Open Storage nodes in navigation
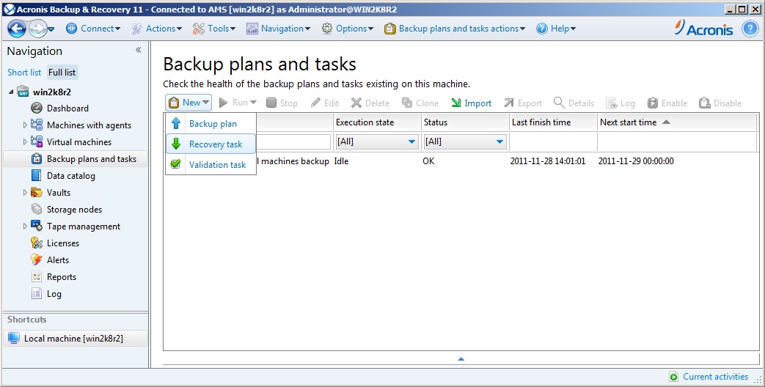 74,210
